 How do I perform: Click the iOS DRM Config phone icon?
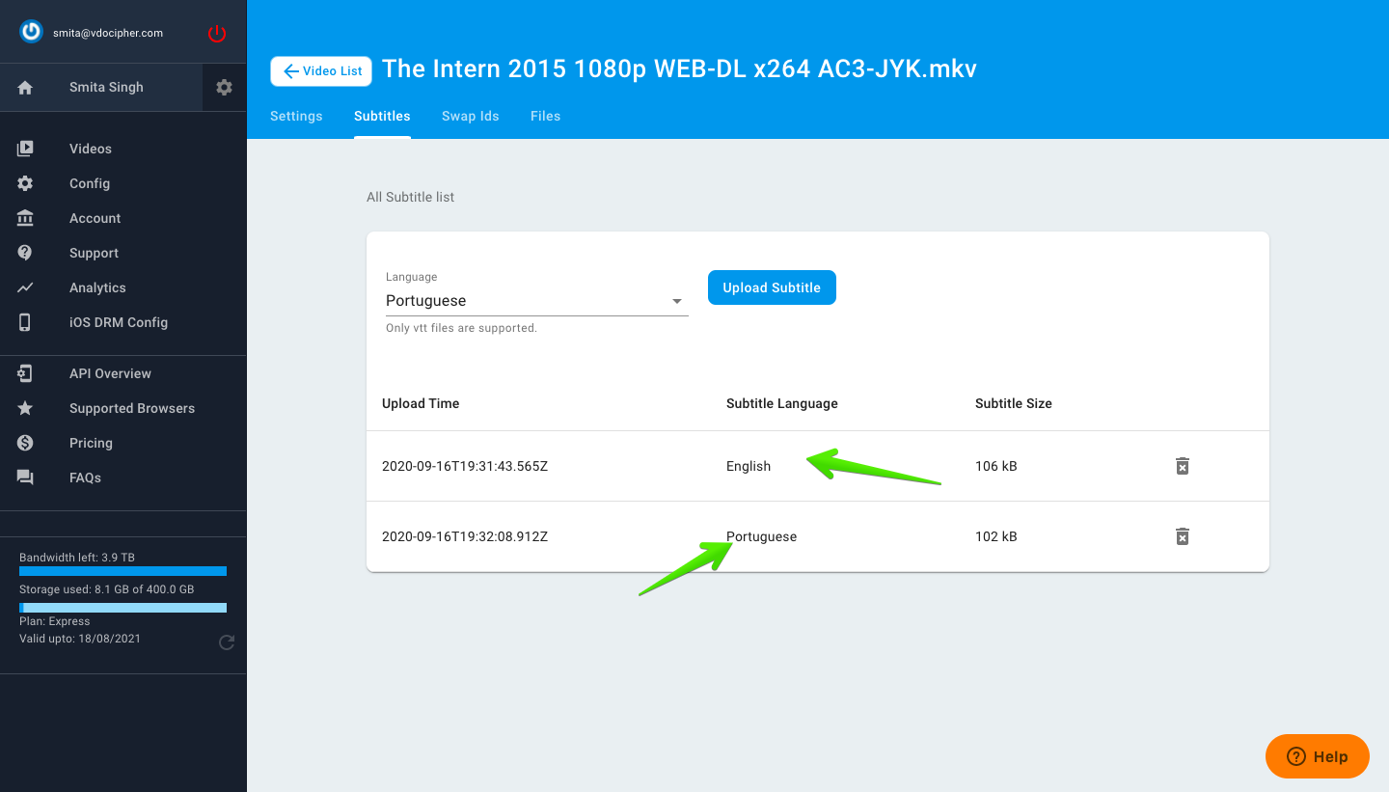click(25, 322)
